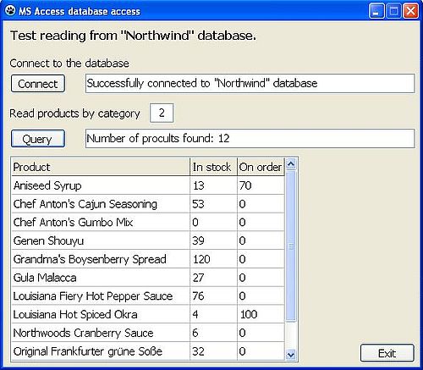The width and height of the screenshot is (423, 370).
Task: Maximize the MS Access database window
Action: click(x=393, y=11)
